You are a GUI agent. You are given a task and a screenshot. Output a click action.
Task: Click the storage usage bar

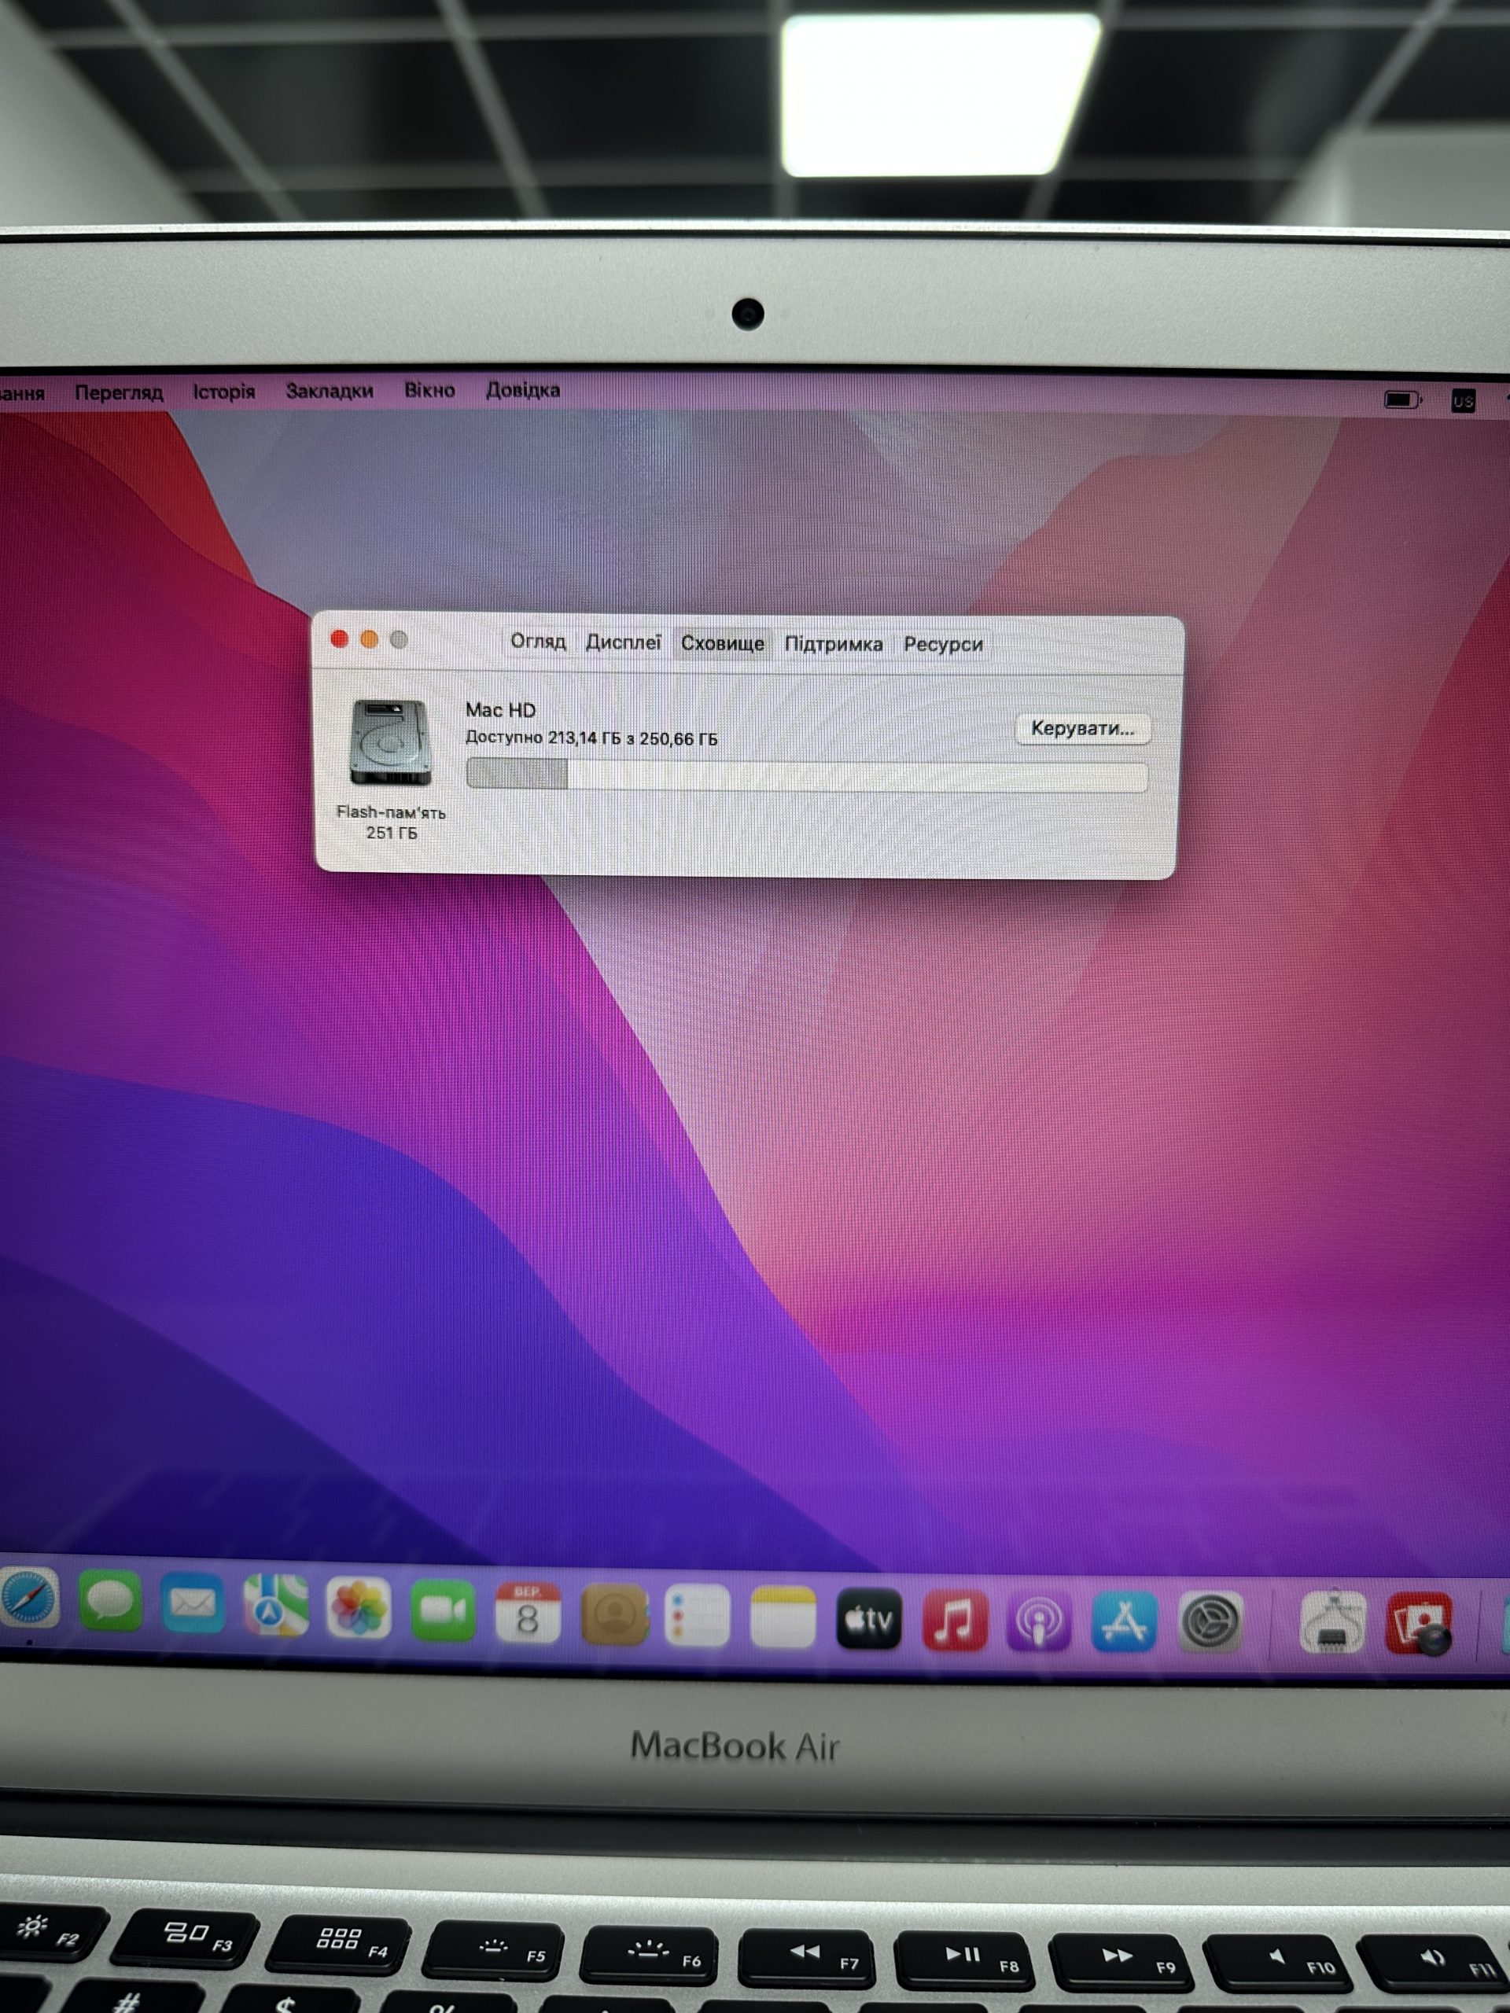coord(806,775)
